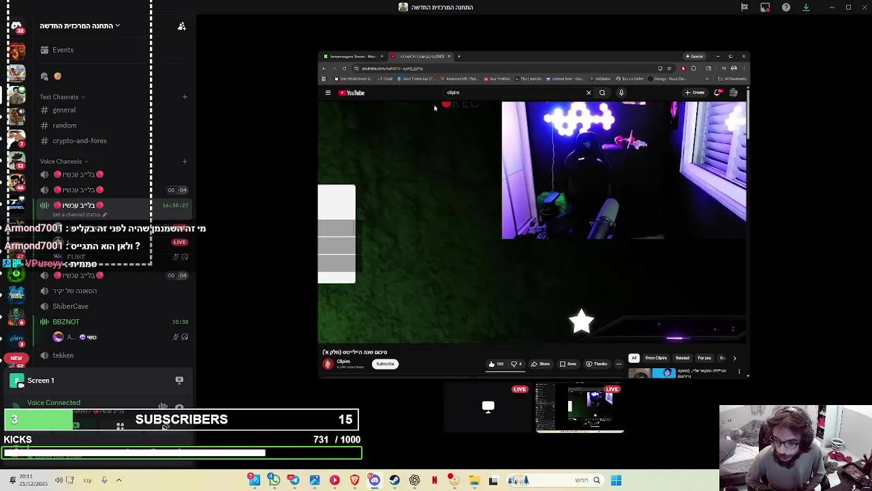Reload the page in the browser toolbar

click(x=344, y=68)
